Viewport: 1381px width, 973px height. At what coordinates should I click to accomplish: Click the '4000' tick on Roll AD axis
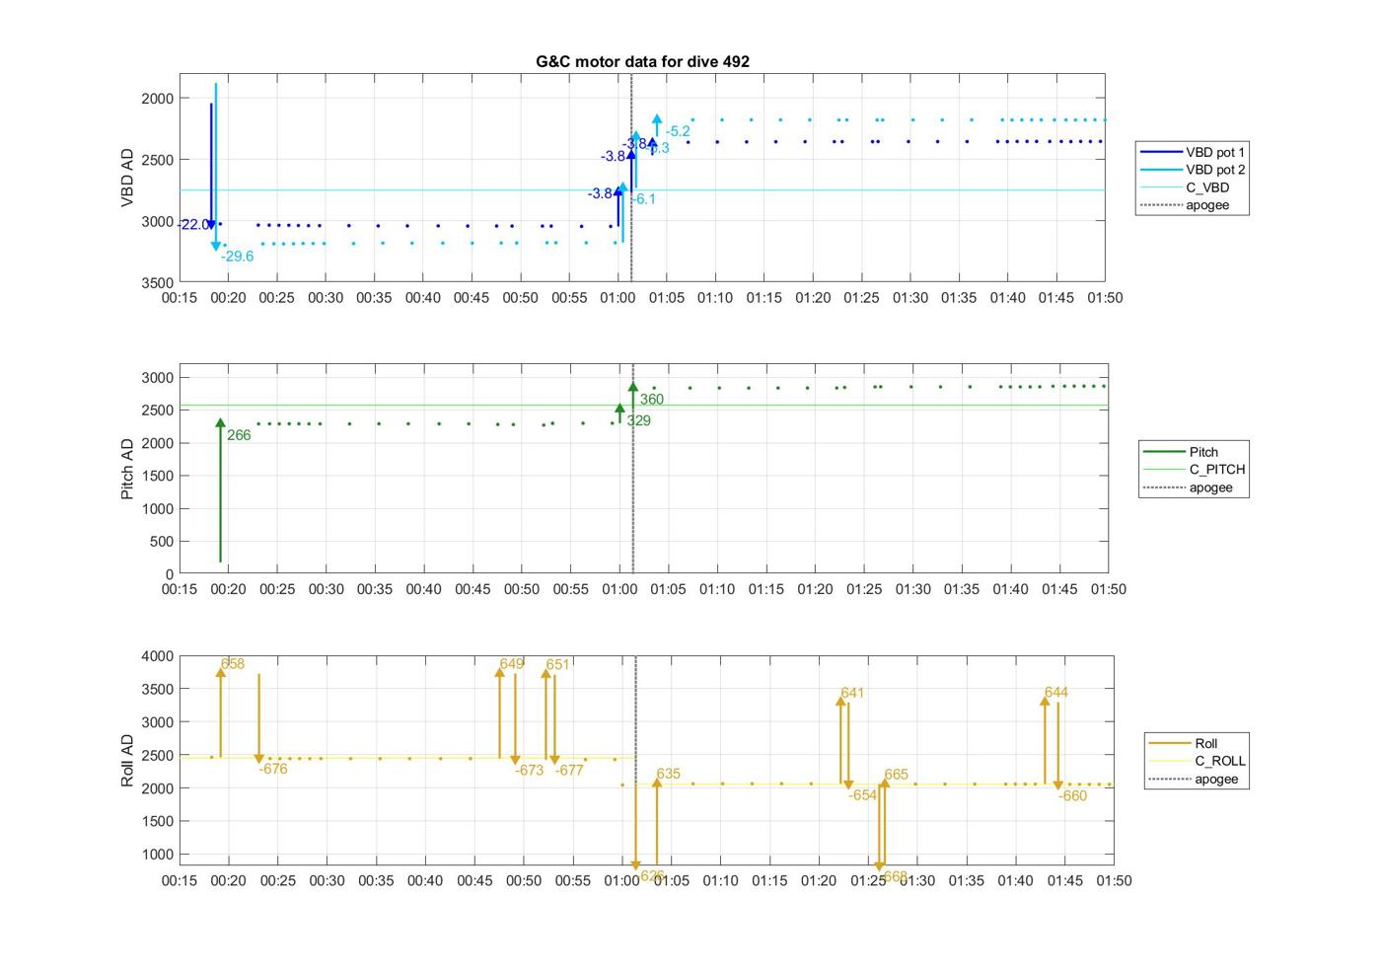coord(158,656)
